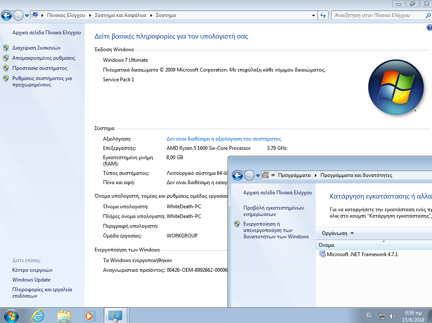Click the AMD Ryzen 5 1600 processor text

tap(209, 148)
